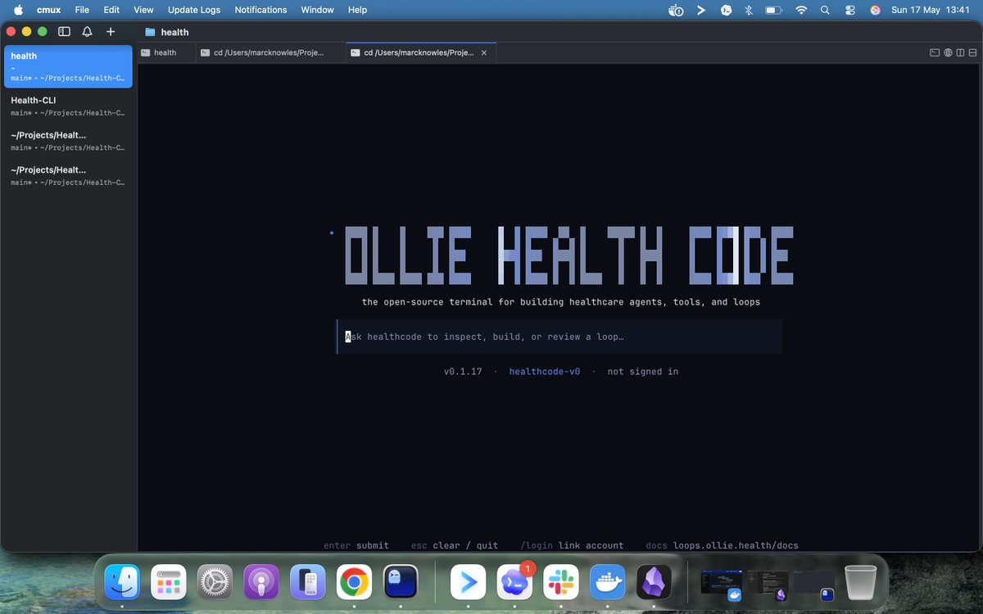This screenshot has width=983, height=614.
Task: Split pane horizontally with rows icon
Action: (x=972, y=52)
